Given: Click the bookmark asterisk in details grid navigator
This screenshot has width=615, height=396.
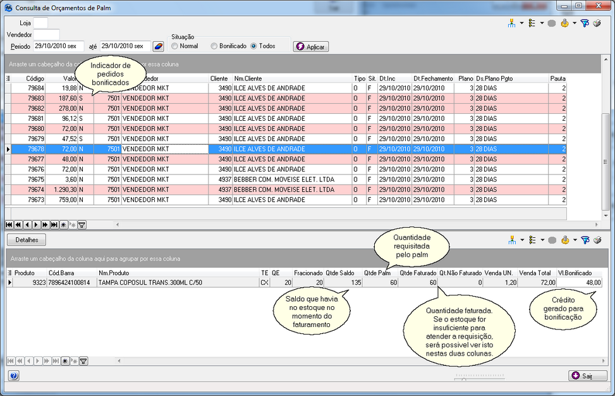Looking at the screenshot, I should [65, 361].
